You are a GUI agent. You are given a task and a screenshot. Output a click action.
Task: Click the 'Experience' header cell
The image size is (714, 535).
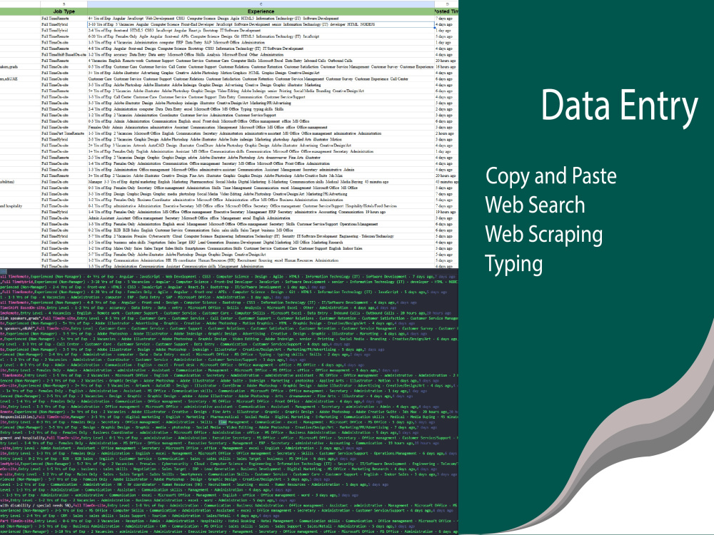261,11
